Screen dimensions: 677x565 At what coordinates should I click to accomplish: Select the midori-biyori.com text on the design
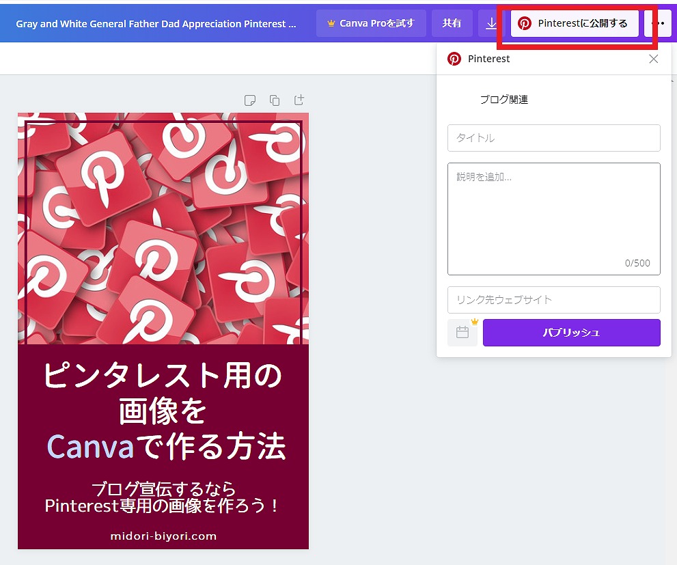click(163, 536)
